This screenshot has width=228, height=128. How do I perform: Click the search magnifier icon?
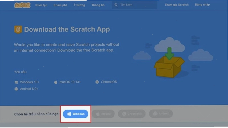(116, 5)
